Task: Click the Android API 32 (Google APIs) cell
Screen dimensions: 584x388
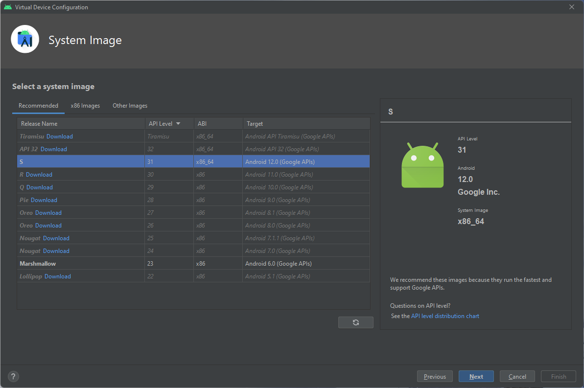Action: point(306,149)
